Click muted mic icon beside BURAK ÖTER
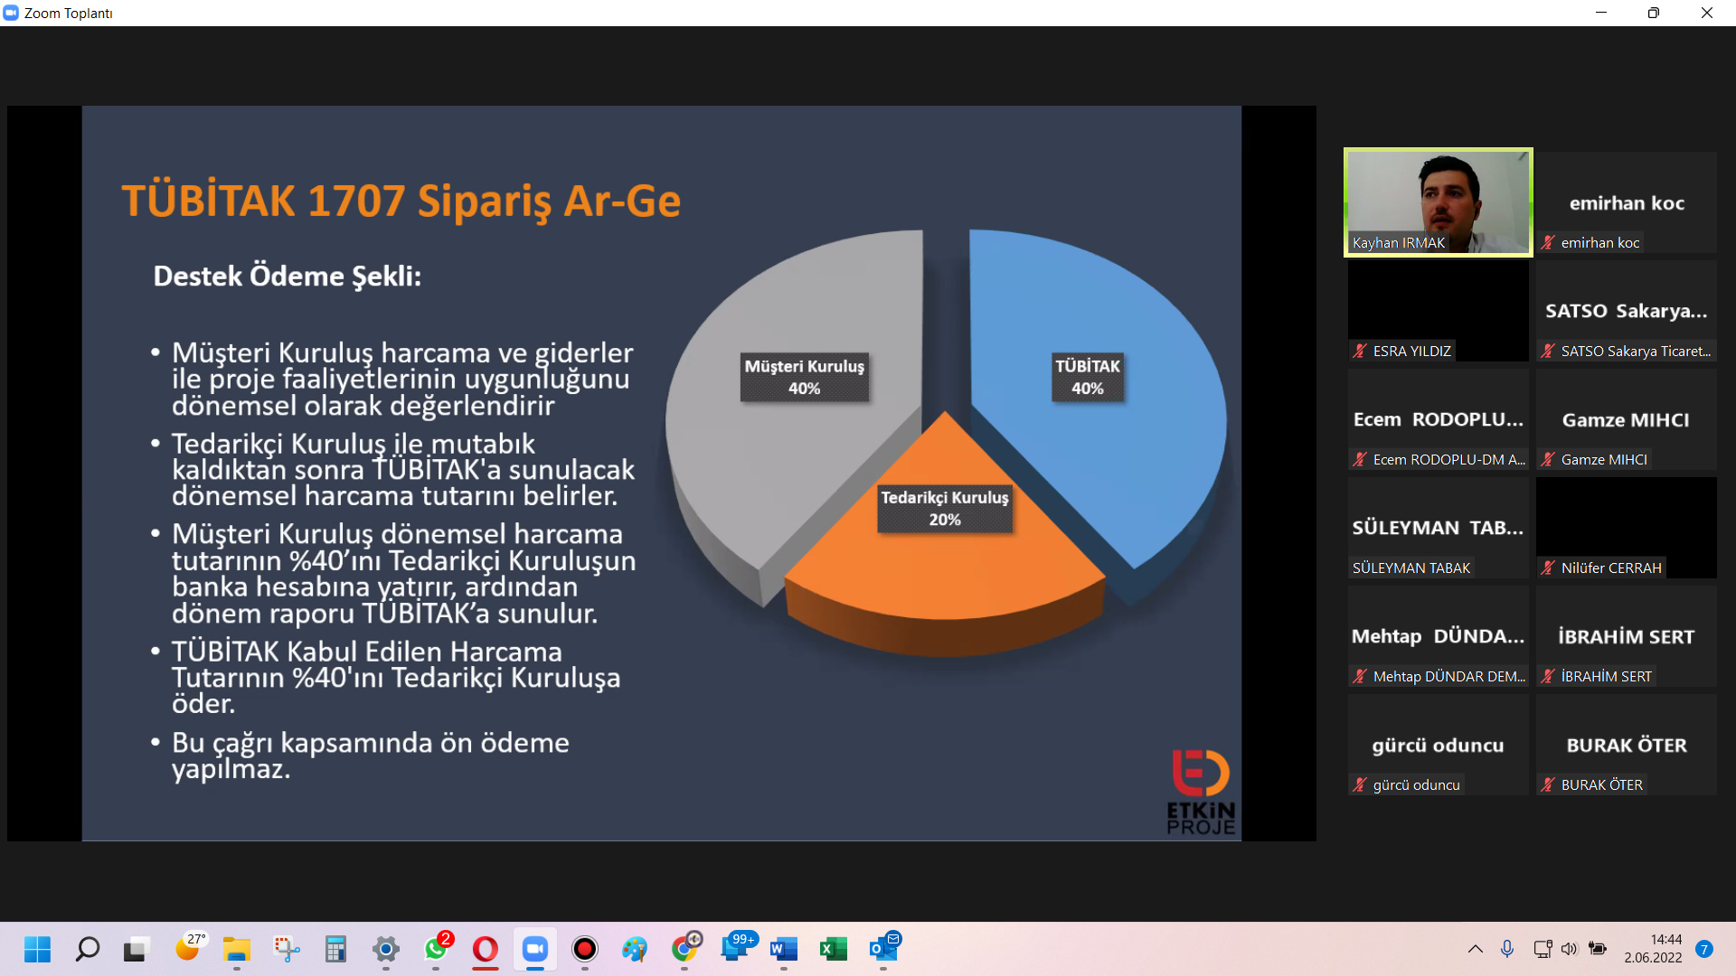Image resolution: width=1736 pixels, height=976 pixels. tap(1548, 784)
